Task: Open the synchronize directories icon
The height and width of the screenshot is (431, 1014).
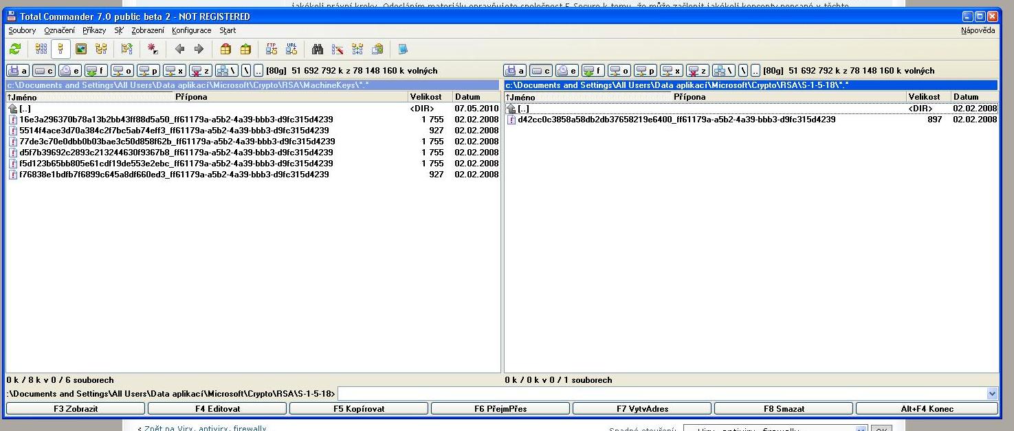Action: point(357,49)
